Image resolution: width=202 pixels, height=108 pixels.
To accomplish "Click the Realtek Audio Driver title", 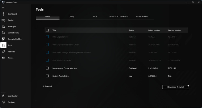I will [x=61, y=76].
